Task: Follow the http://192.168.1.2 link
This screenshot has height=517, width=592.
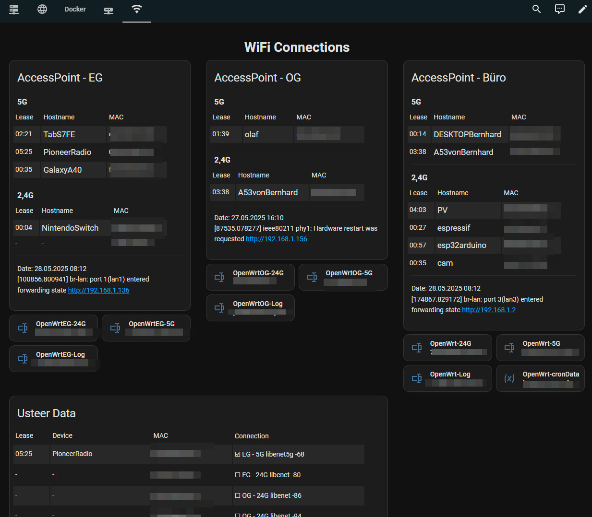Action: [489, 310]
